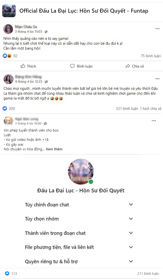Open 331 bình luận comments link

[127, 109]
